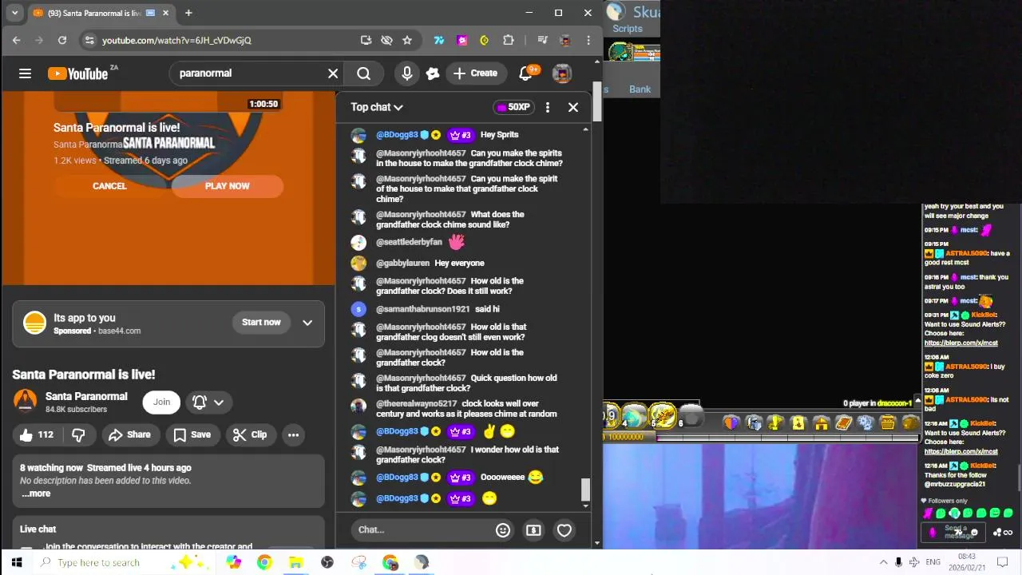
Task: Click the chat panel vertical scrollbar thumb
Action: coord(585,489)
